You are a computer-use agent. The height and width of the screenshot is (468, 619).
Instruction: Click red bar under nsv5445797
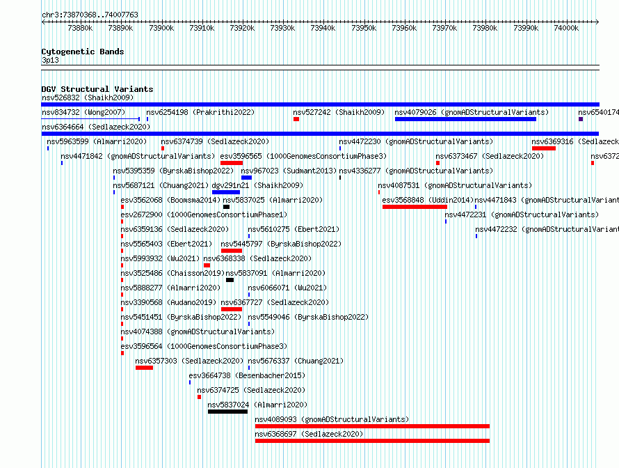click(232, 251)
